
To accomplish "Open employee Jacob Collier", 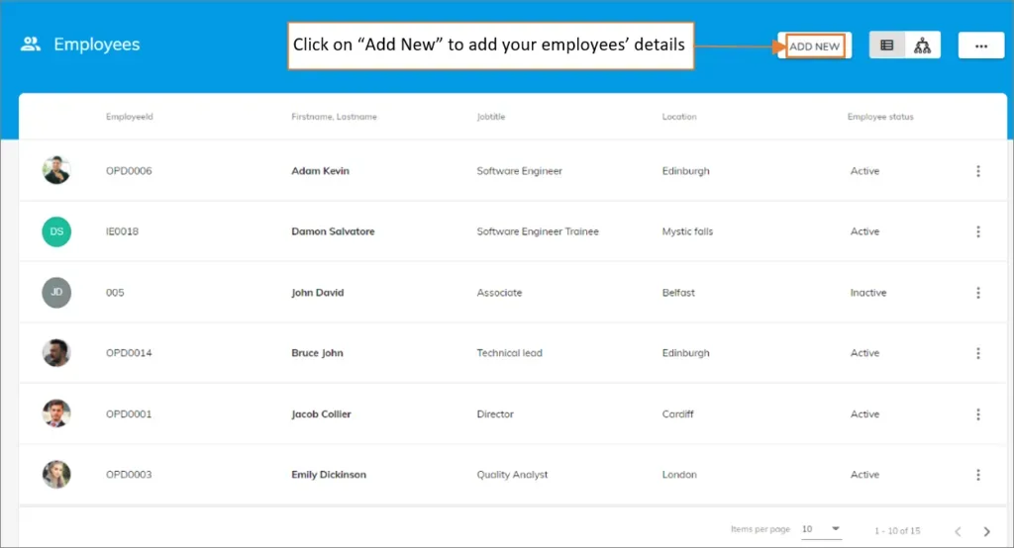I will [321, 413].
